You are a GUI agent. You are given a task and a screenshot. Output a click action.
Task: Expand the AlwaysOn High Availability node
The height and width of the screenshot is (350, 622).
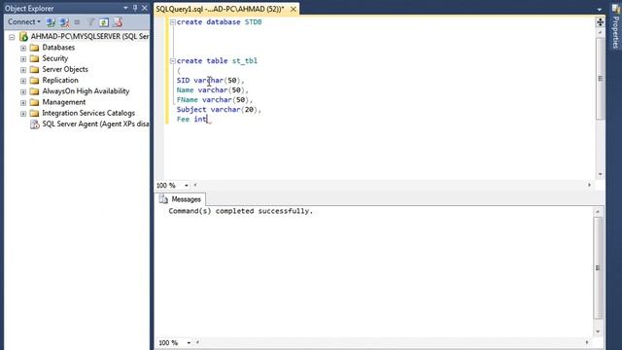click(23, 91)
